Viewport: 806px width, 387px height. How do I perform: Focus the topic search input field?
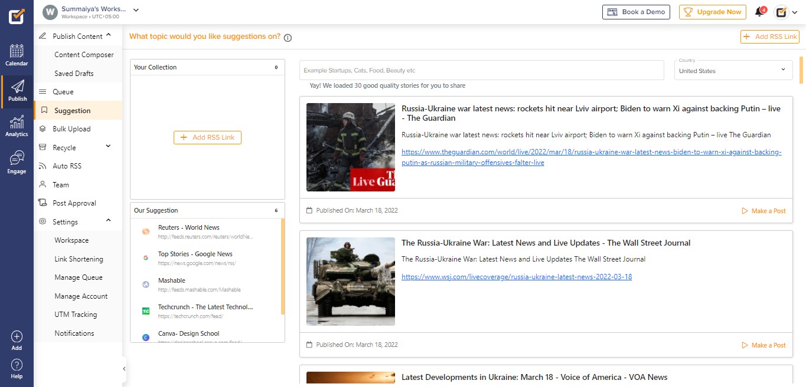click(482, 70)
